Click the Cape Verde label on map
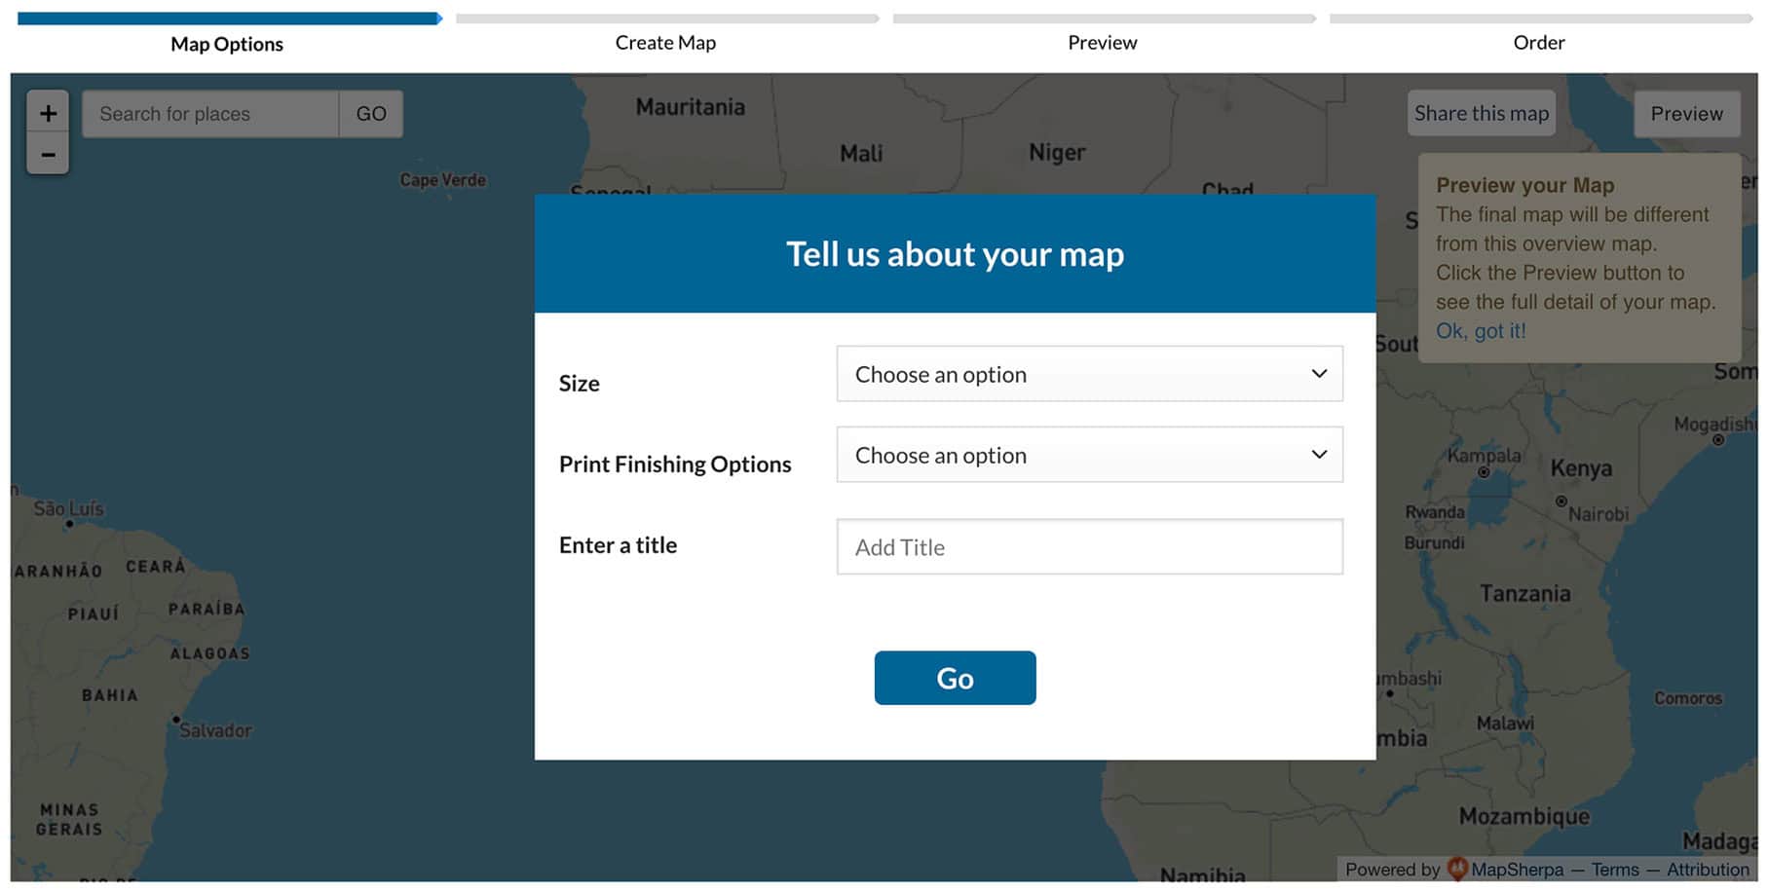Screen dimensions: 1768x892 pyautogui.click(x=443, y=180)
